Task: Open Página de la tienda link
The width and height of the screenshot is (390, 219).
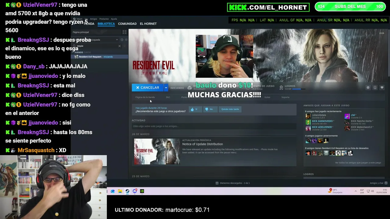Action: [145, 97]
